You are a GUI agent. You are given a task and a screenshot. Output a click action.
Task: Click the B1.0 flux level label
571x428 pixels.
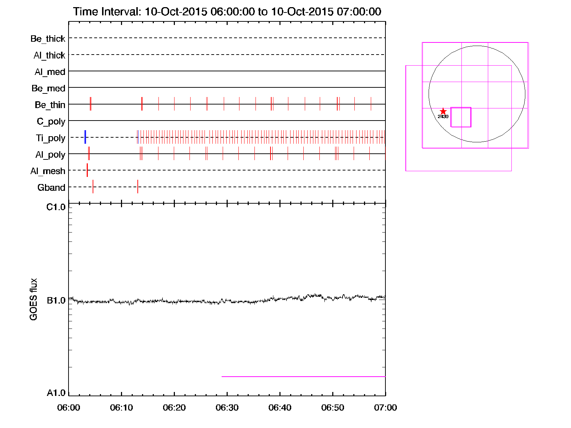[x=56, y=301]
